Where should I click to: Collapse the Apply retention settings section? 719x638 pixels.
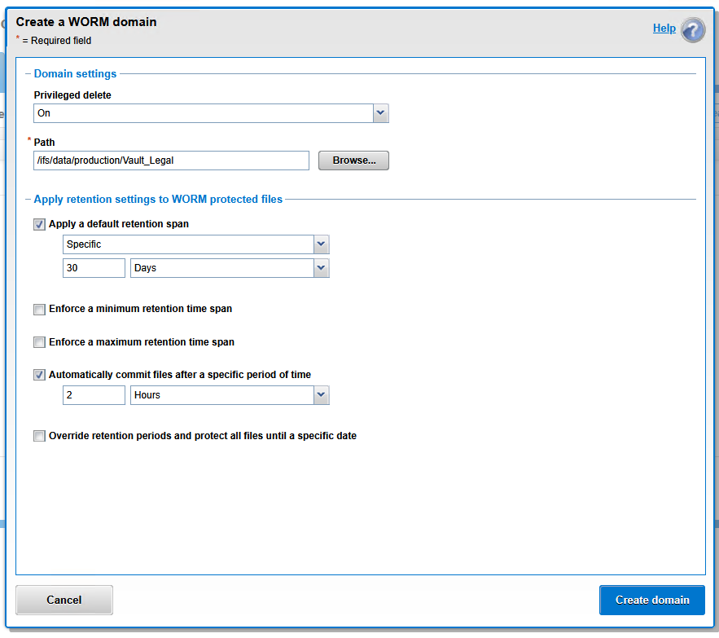click(26, 199)
